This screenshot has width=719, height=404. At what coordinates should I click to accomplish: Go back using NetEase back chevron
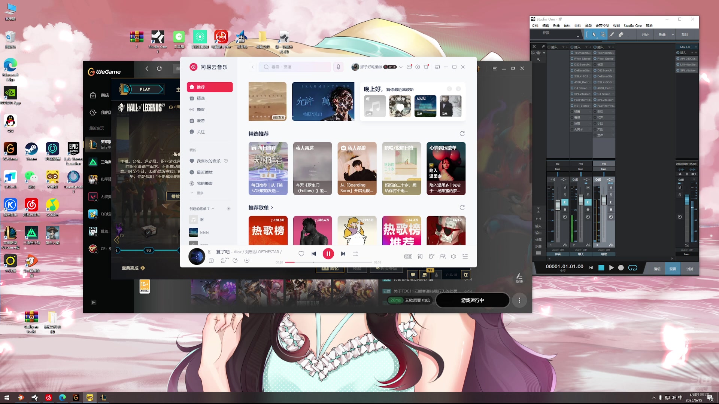coord(253,67)
